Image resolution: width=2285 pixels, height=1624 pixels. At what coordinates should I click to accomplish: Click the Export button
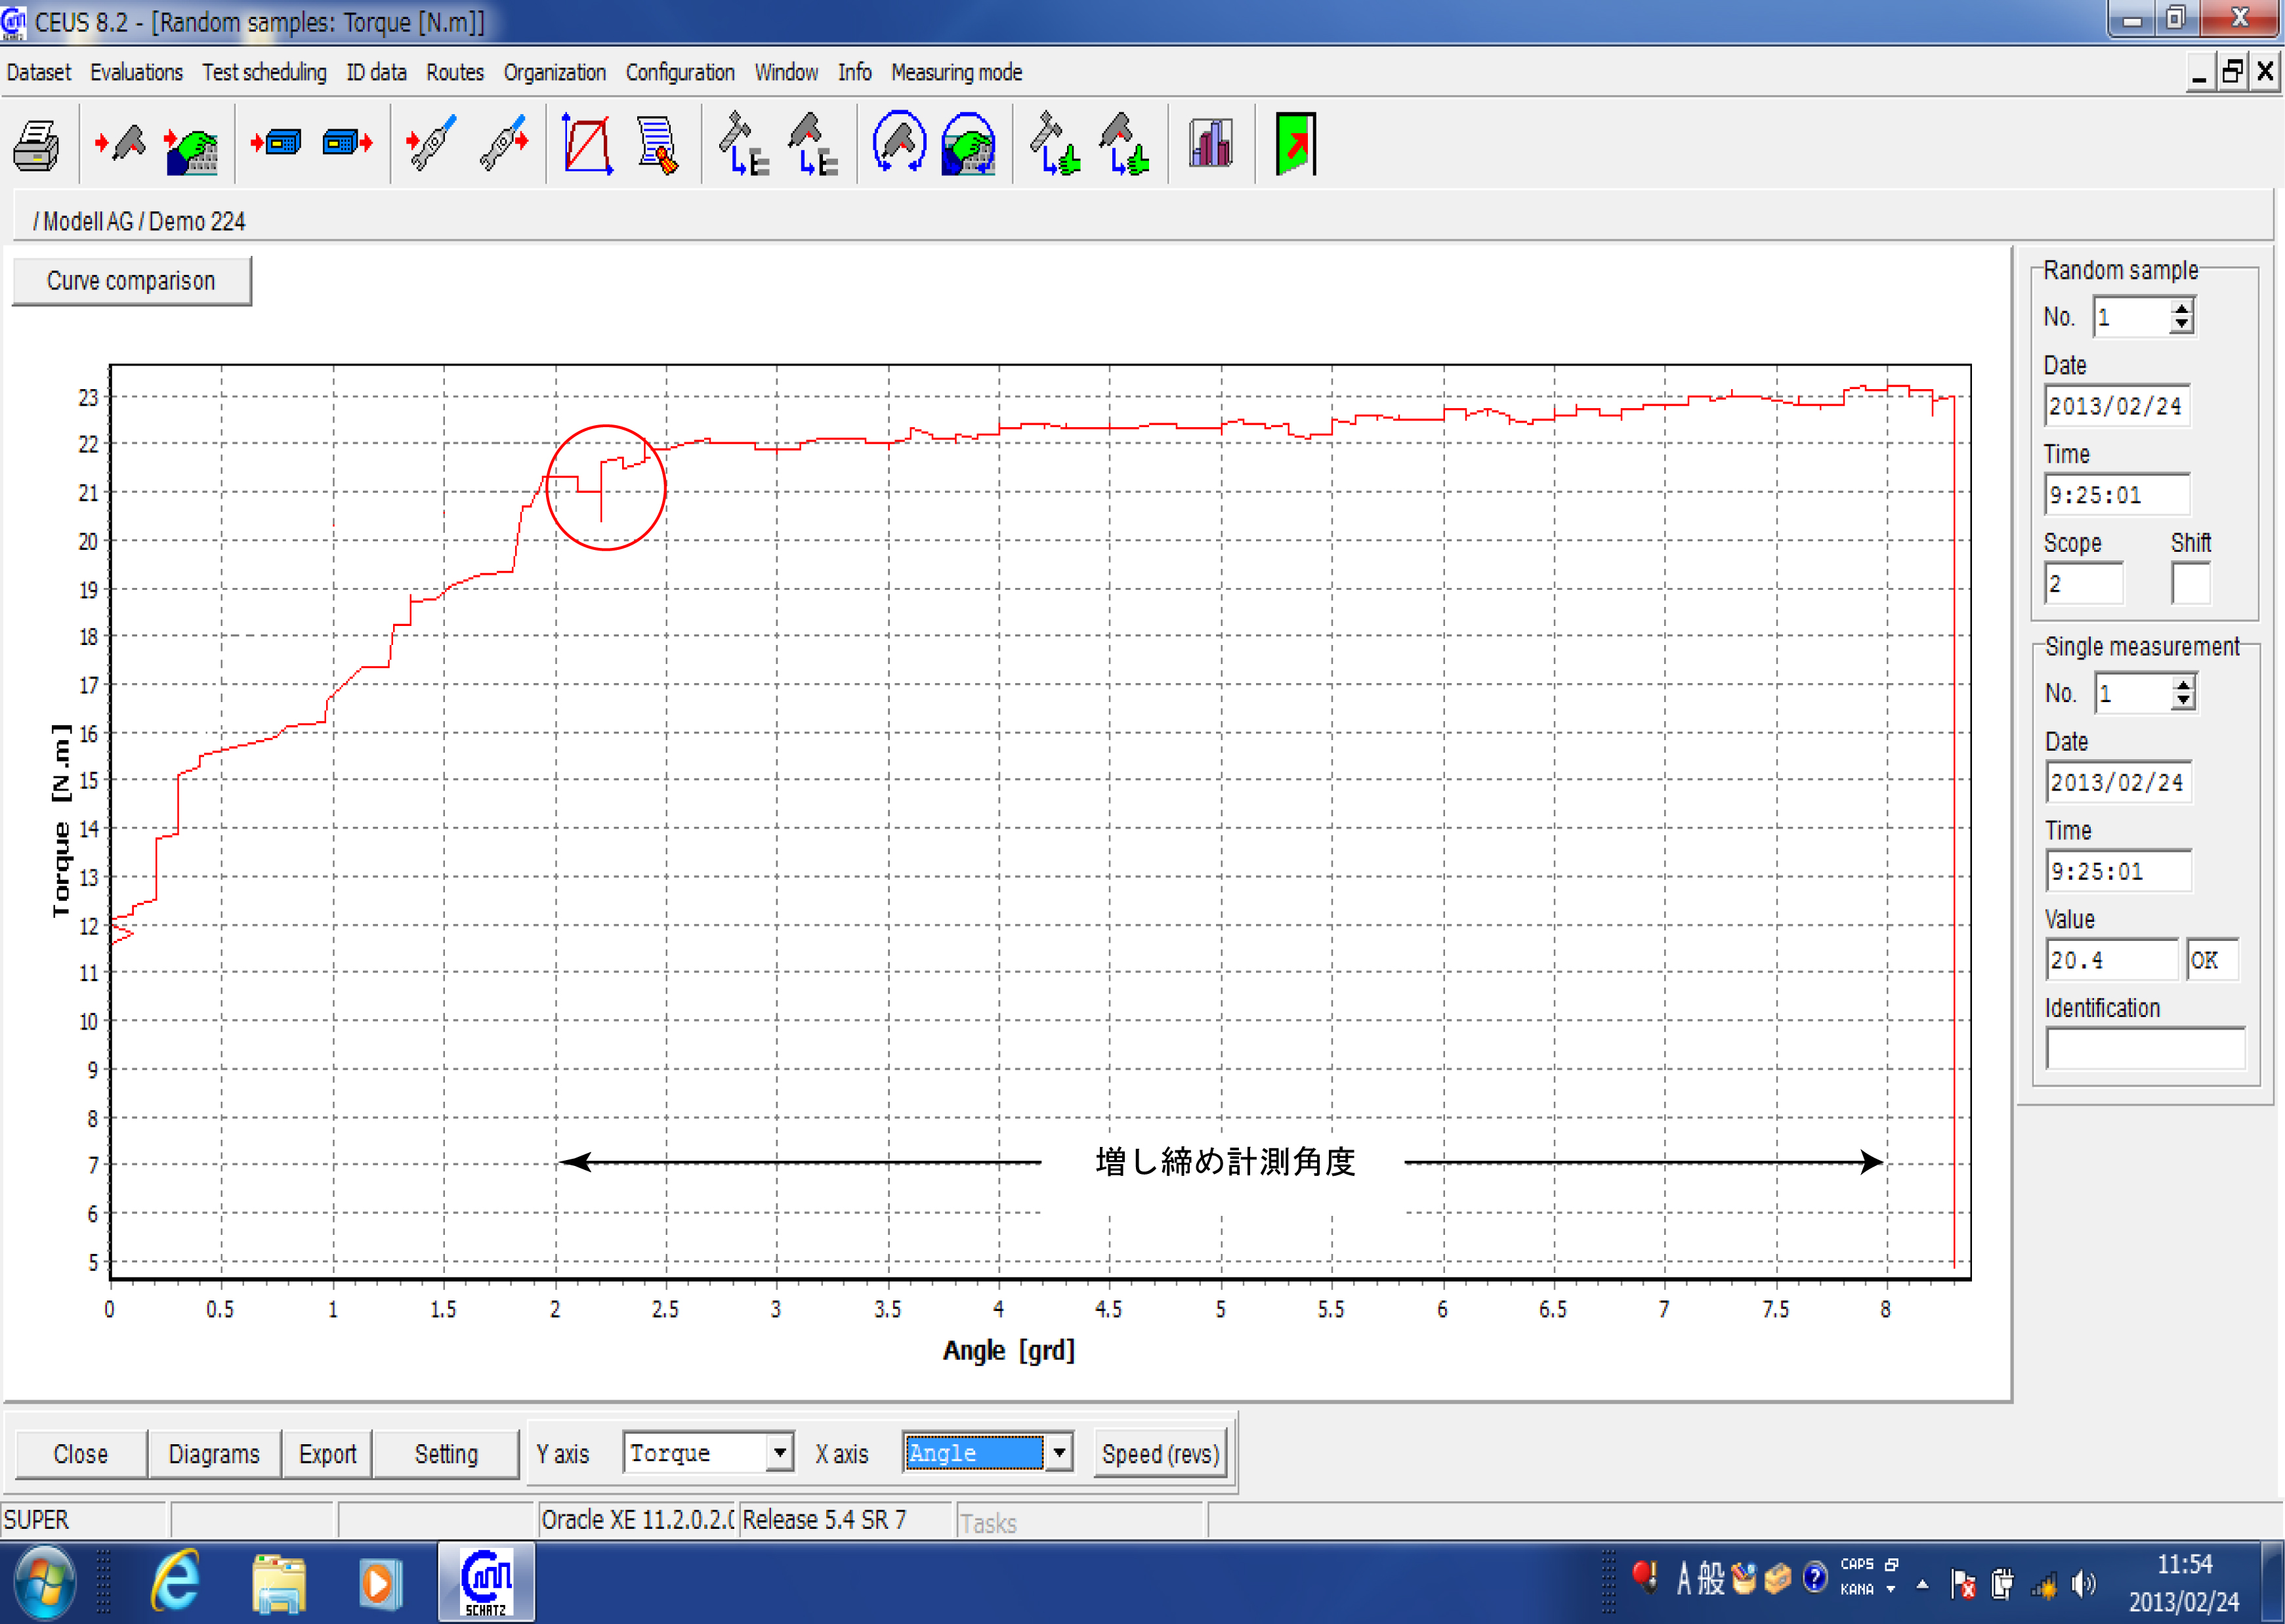click(x=327, y=1454)
